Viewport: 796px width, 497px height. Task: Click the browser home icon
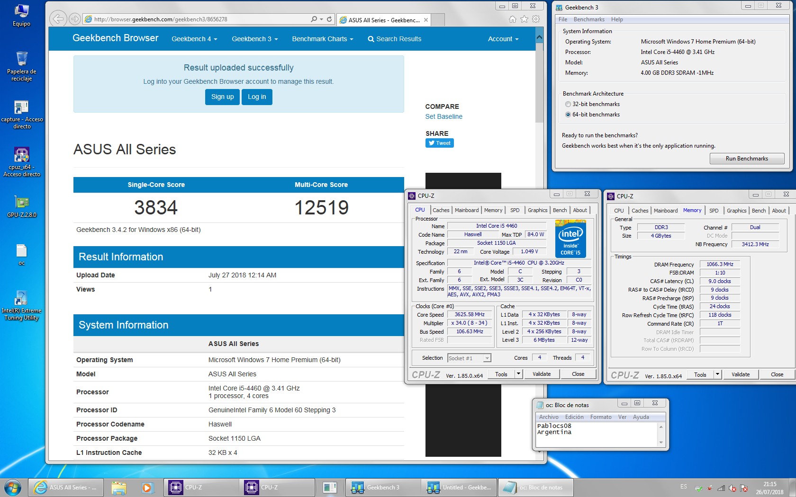click(512, 19)
